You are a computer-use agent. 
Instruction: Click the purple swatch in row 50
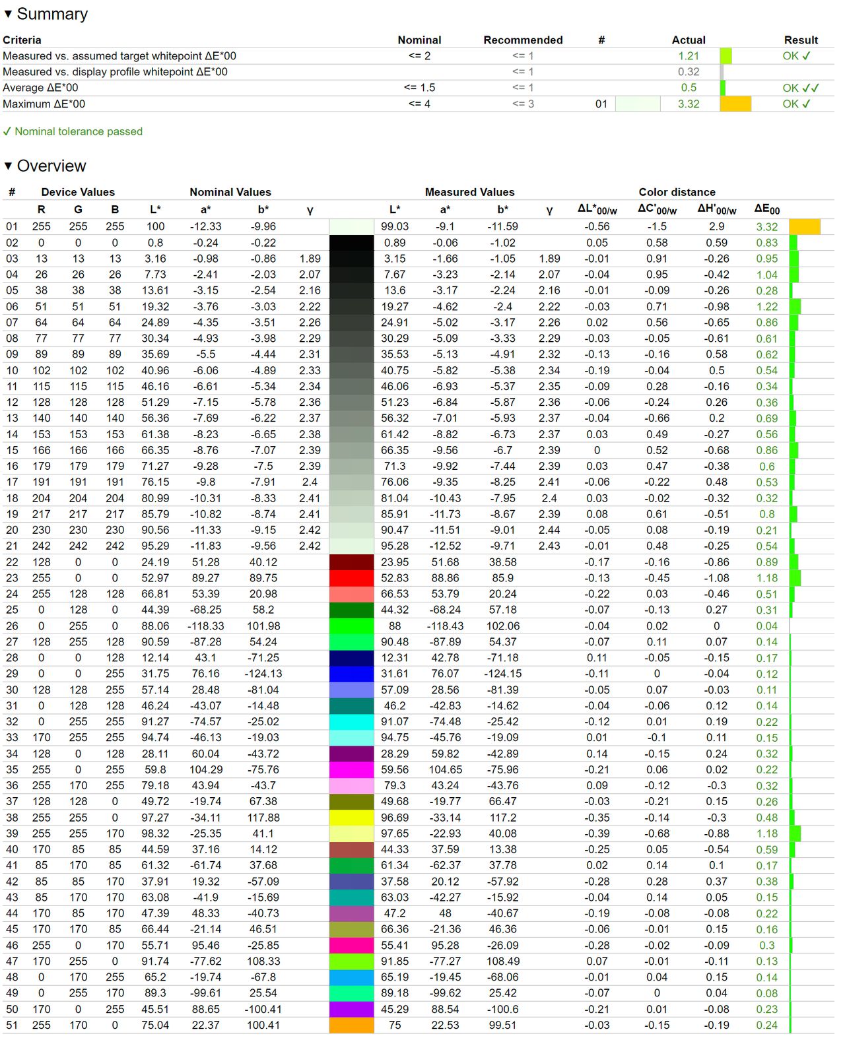(351, 1010)
